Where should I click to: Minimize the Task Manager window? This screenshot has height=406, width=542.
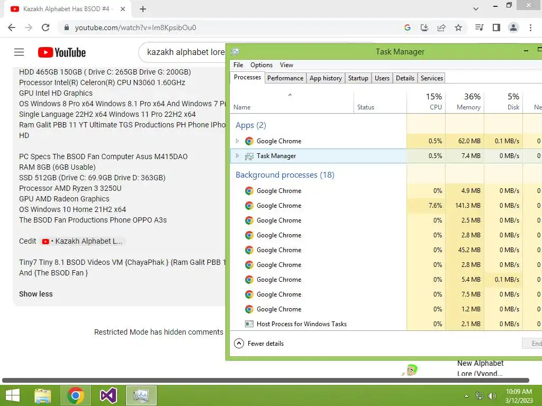(x=526, y=51)
